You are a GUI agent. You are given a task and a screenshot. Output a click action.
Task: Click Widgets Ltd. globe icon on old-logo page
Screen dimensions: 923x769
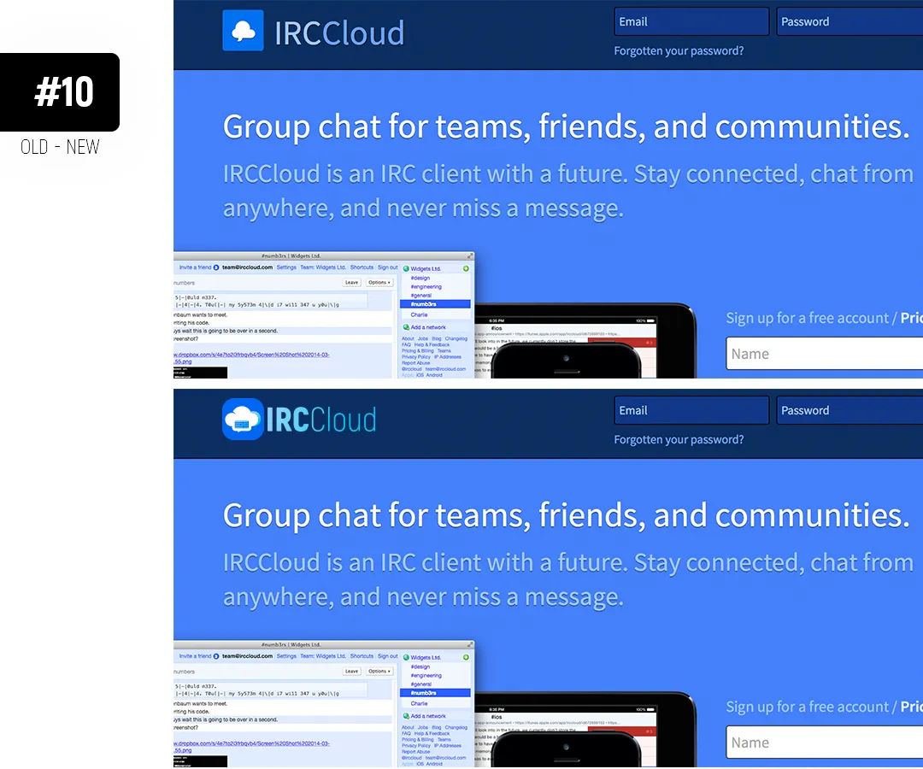[406, 268]
